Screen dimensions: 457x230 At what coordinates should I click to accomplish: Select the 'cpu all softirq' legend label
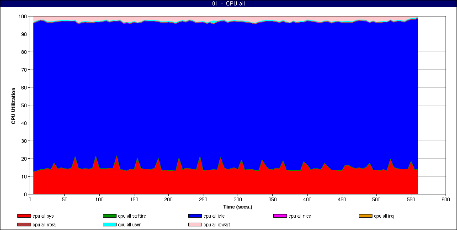point(133,216)
